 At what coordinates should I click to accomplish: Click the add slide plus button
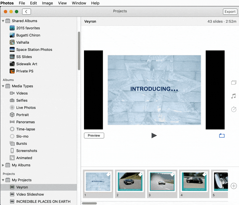[234, 186]
